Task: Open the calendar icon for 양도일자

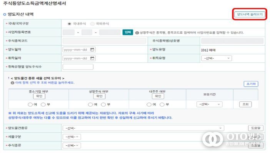Action: [92, 49]
